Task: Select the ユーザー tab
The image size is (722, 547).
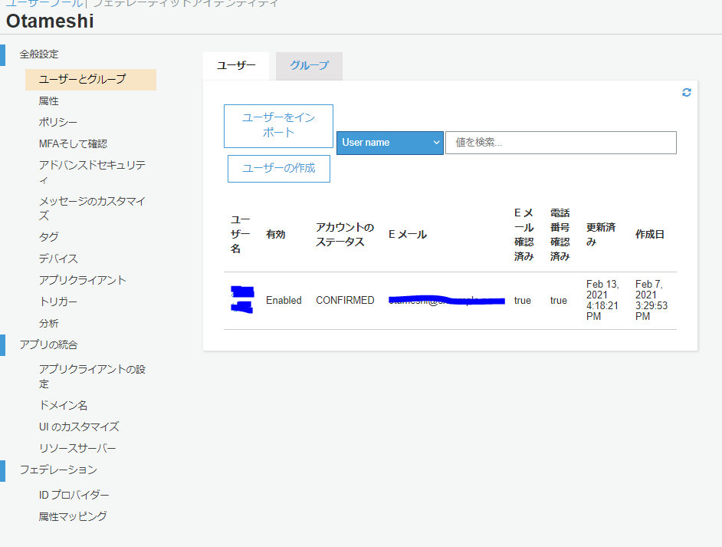Action: click(236, 66)
